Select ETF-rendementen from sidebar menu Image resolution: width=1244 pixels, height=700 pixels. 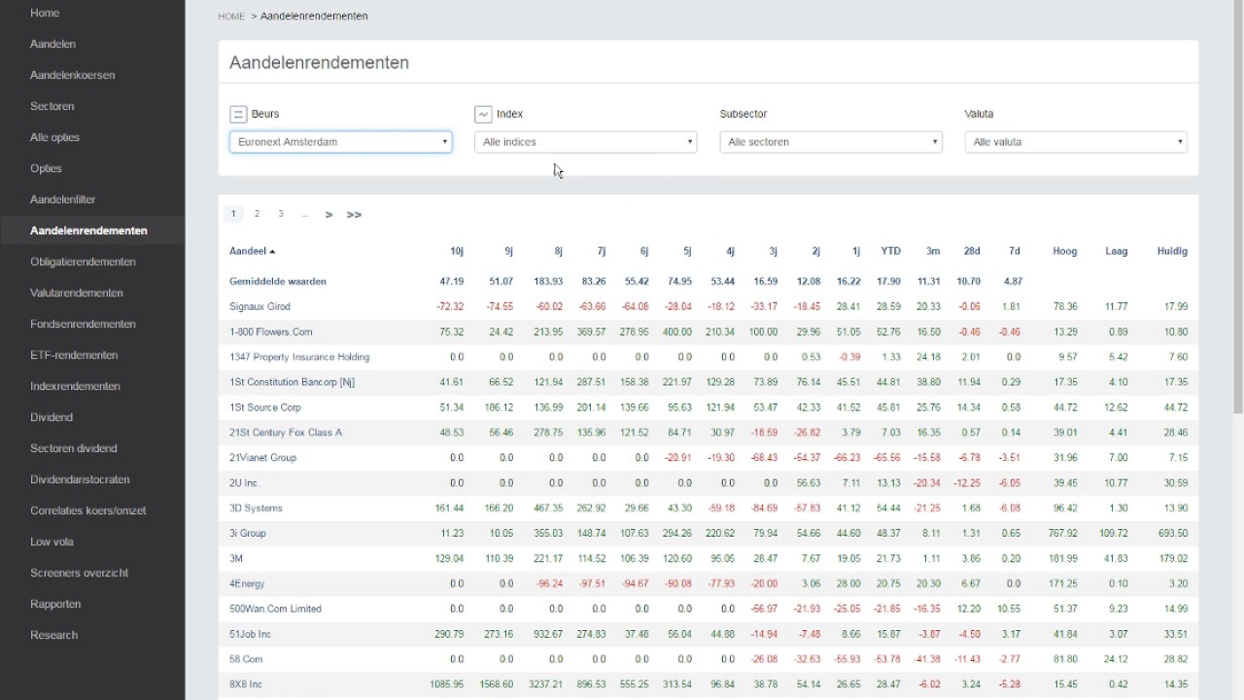pyautogui.click(x=74, y=355)
